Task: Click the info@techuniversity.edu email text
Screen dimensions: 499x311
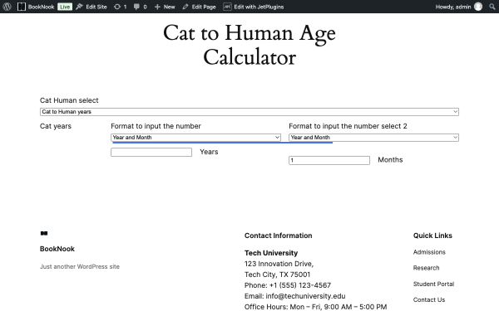Action: (x=305, y=296)
